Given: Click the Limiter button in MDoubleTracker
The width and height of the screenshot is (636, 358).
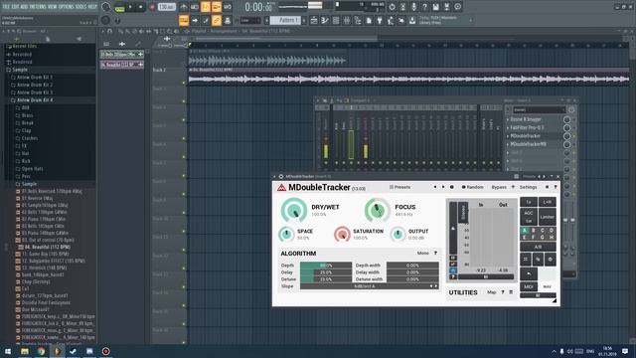Looking at the screenshot, I should click(548, 217).
